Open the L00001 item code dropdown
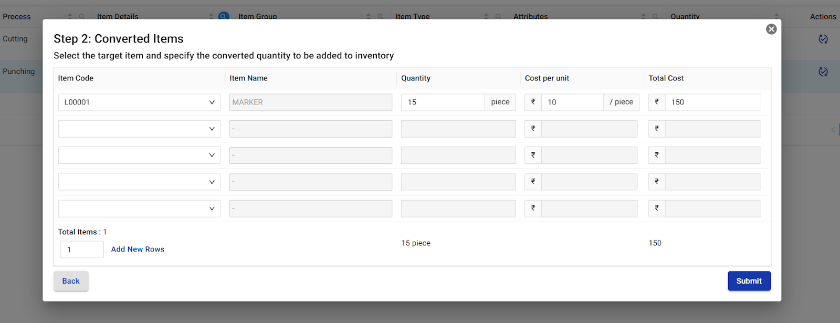The image size is (840, 323). click(139, 102)
